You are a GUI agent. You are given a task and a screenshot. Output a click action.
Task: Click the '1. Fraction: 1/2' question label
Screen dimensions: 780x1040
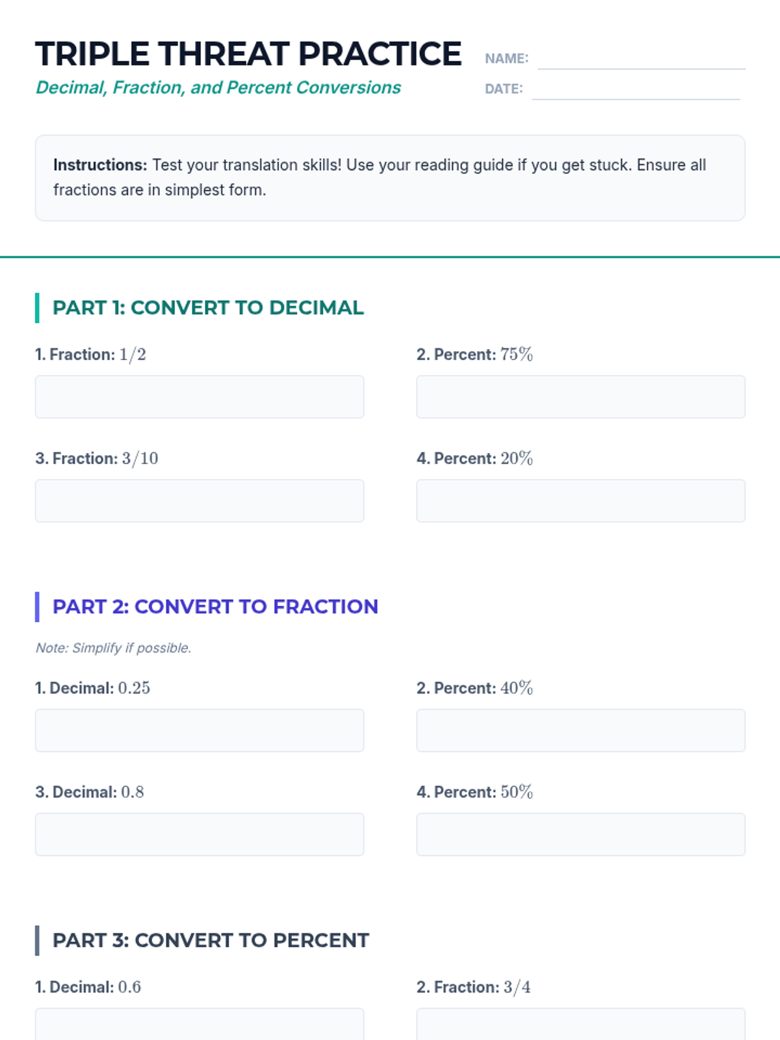tap(90, 354)
